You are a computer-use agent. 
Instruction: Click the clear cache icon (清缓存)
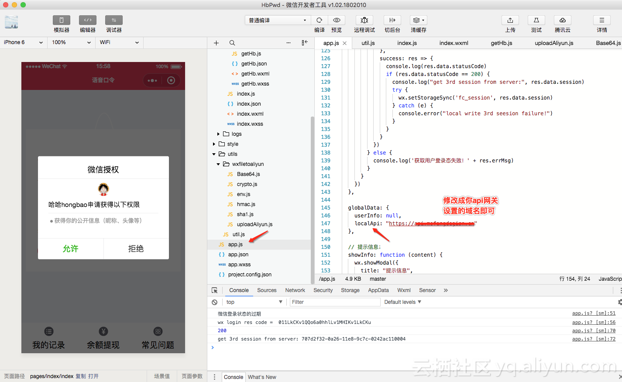[419, 20]
